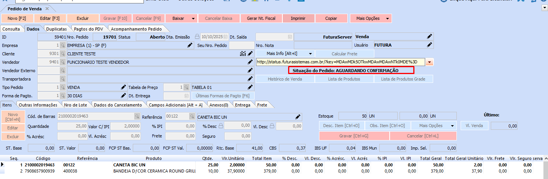This screenshot has width=548, height=179.
Task: Open the client statistics chart icon
Action: point(243,54)
